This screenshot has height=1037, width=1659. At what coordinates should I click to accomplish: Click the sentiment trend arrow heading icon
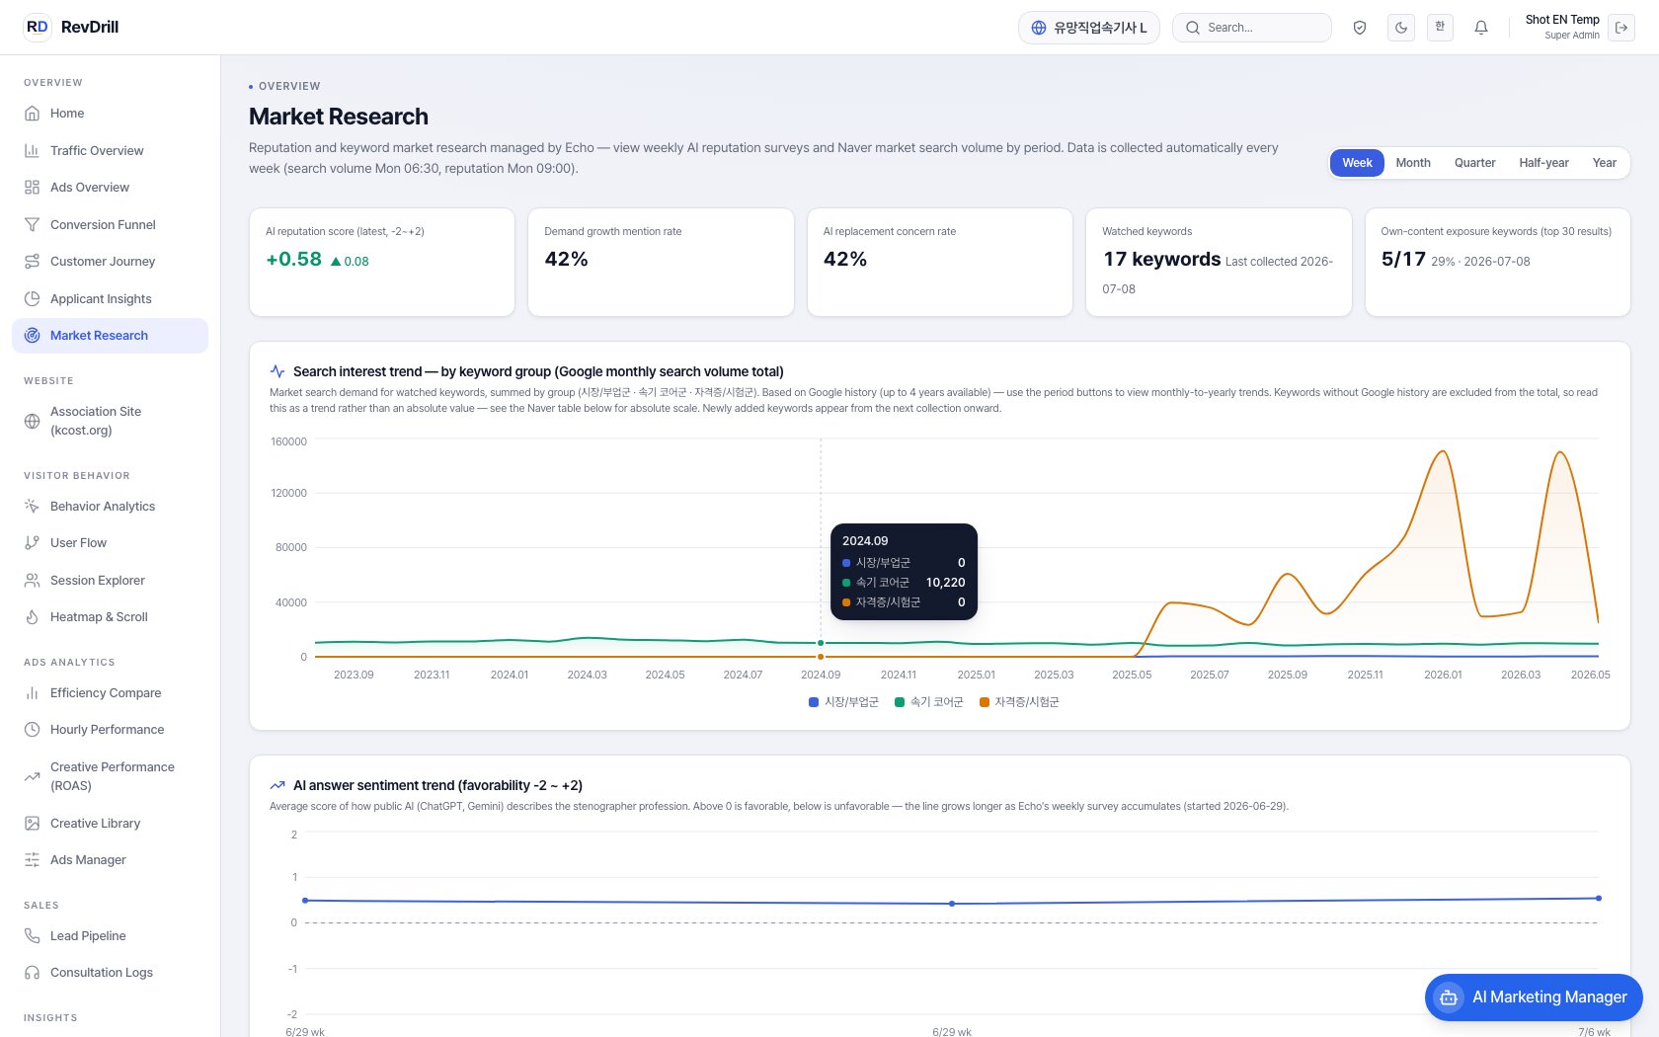(277, 785)
